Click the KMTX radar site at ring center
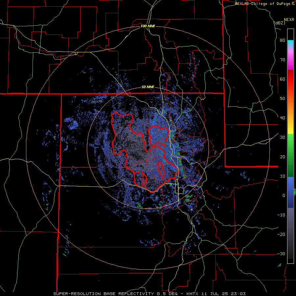Image resolution: width=296 pixels, height=296 pixels. point(148,148)
